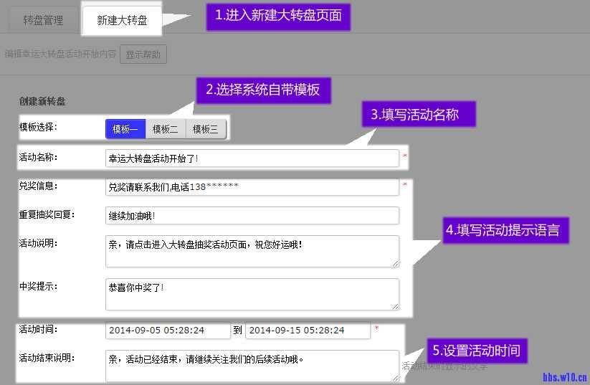
Task: Open the activity end date-time field
Action: pos(308,331)
